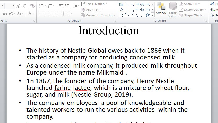218x123 pixels.
Task: Open line spacing options
Action: (76, 6)
